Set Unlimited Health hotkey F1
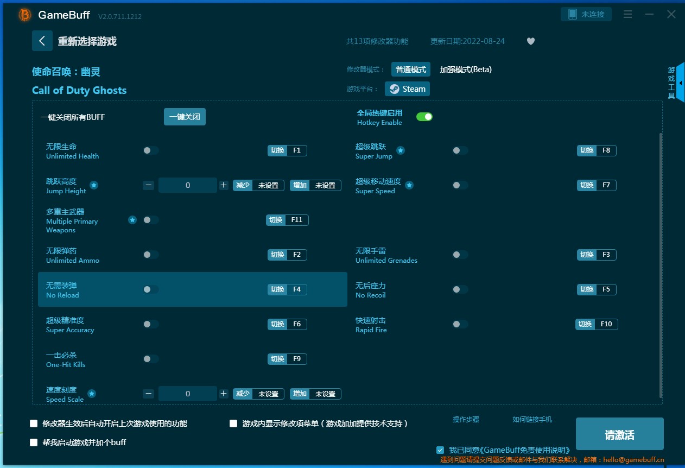This screenshot has height=468, width=685. click(x=287, y=150)
